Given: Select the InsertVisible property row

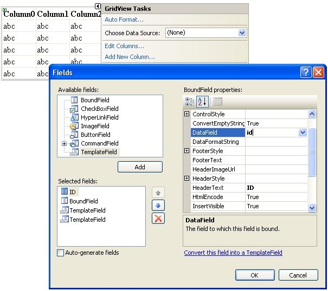Looking at the screenshot, I should coord(249,206).
